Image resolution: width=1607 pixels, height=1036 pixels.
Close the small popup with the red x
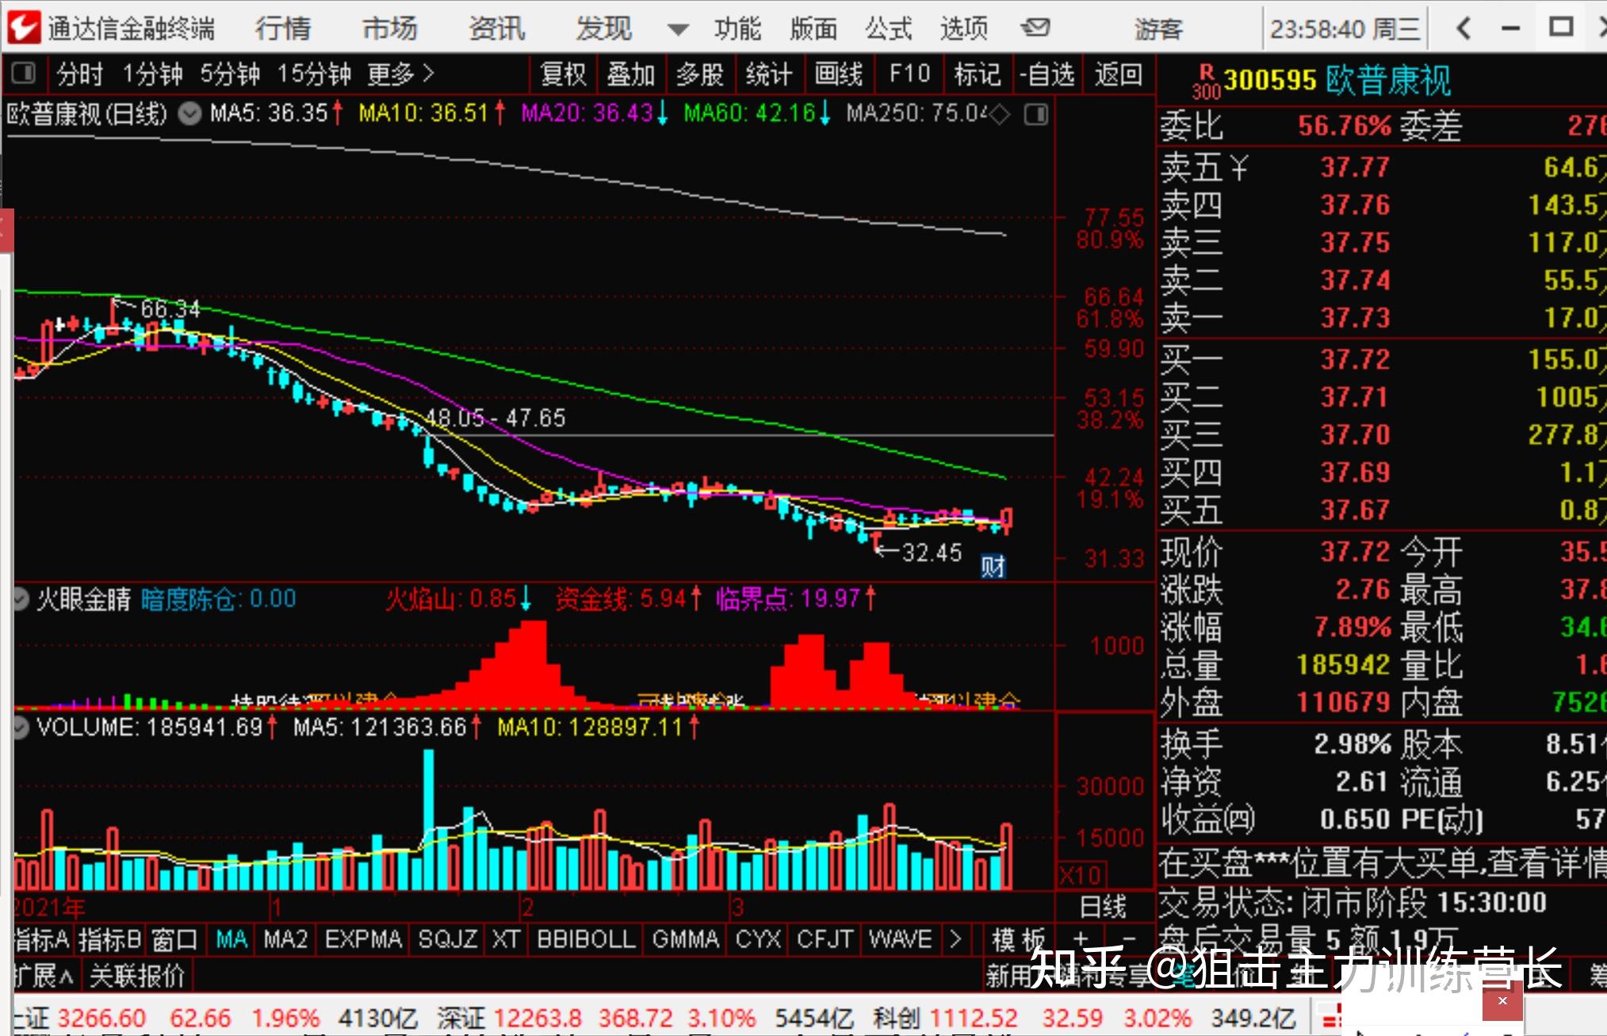point(1502,1001)
